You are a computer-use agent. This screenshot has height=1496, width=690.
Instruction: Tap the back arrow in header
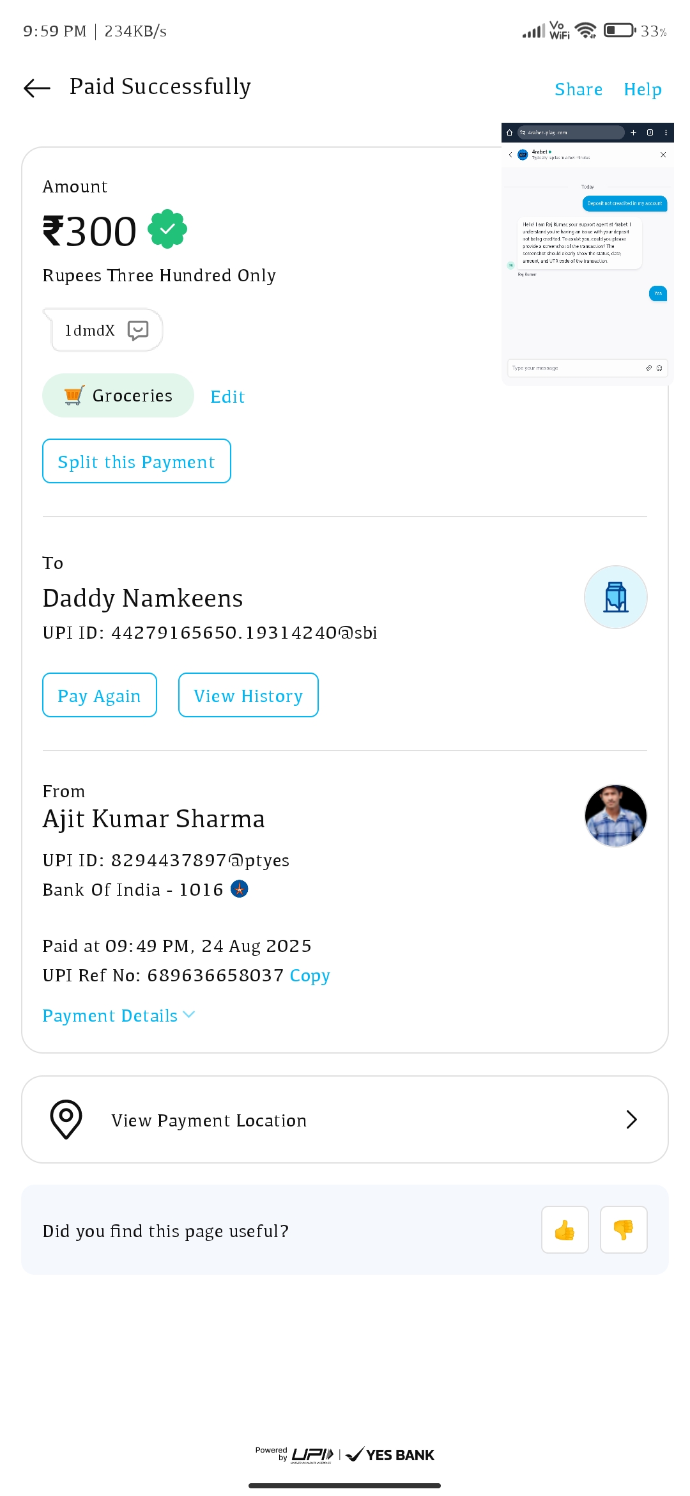(37, 88)
